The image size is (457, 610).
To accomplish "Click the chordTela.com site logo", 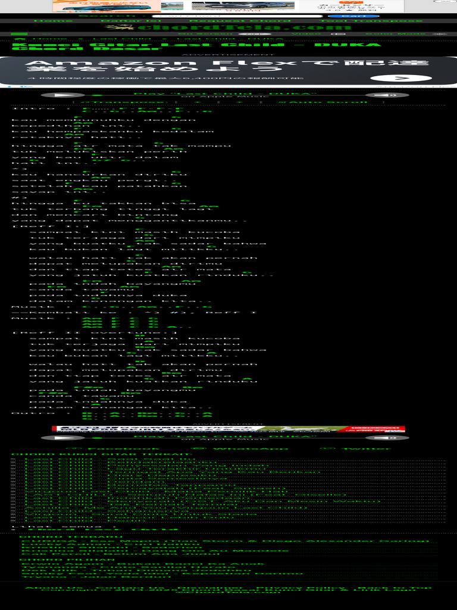I will 228,27.
